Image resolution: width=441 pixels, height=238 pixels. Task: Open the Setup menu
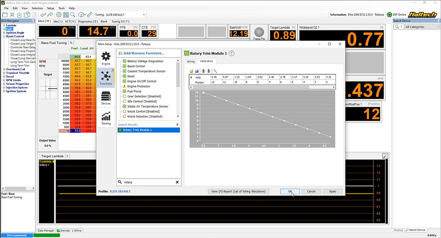pyautogui.click(x=51, y=8)
